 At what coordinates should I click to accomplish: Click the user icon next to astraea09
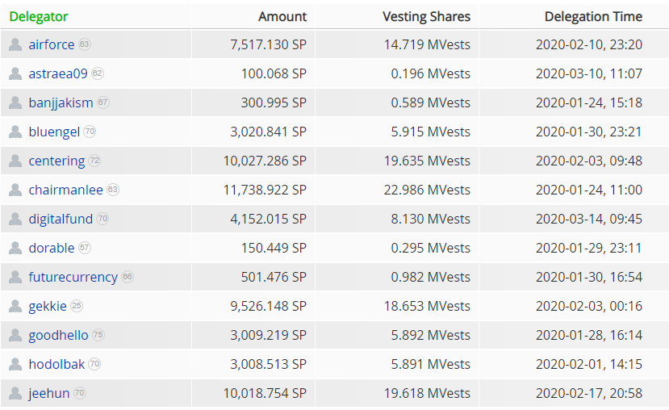point(15,74)
